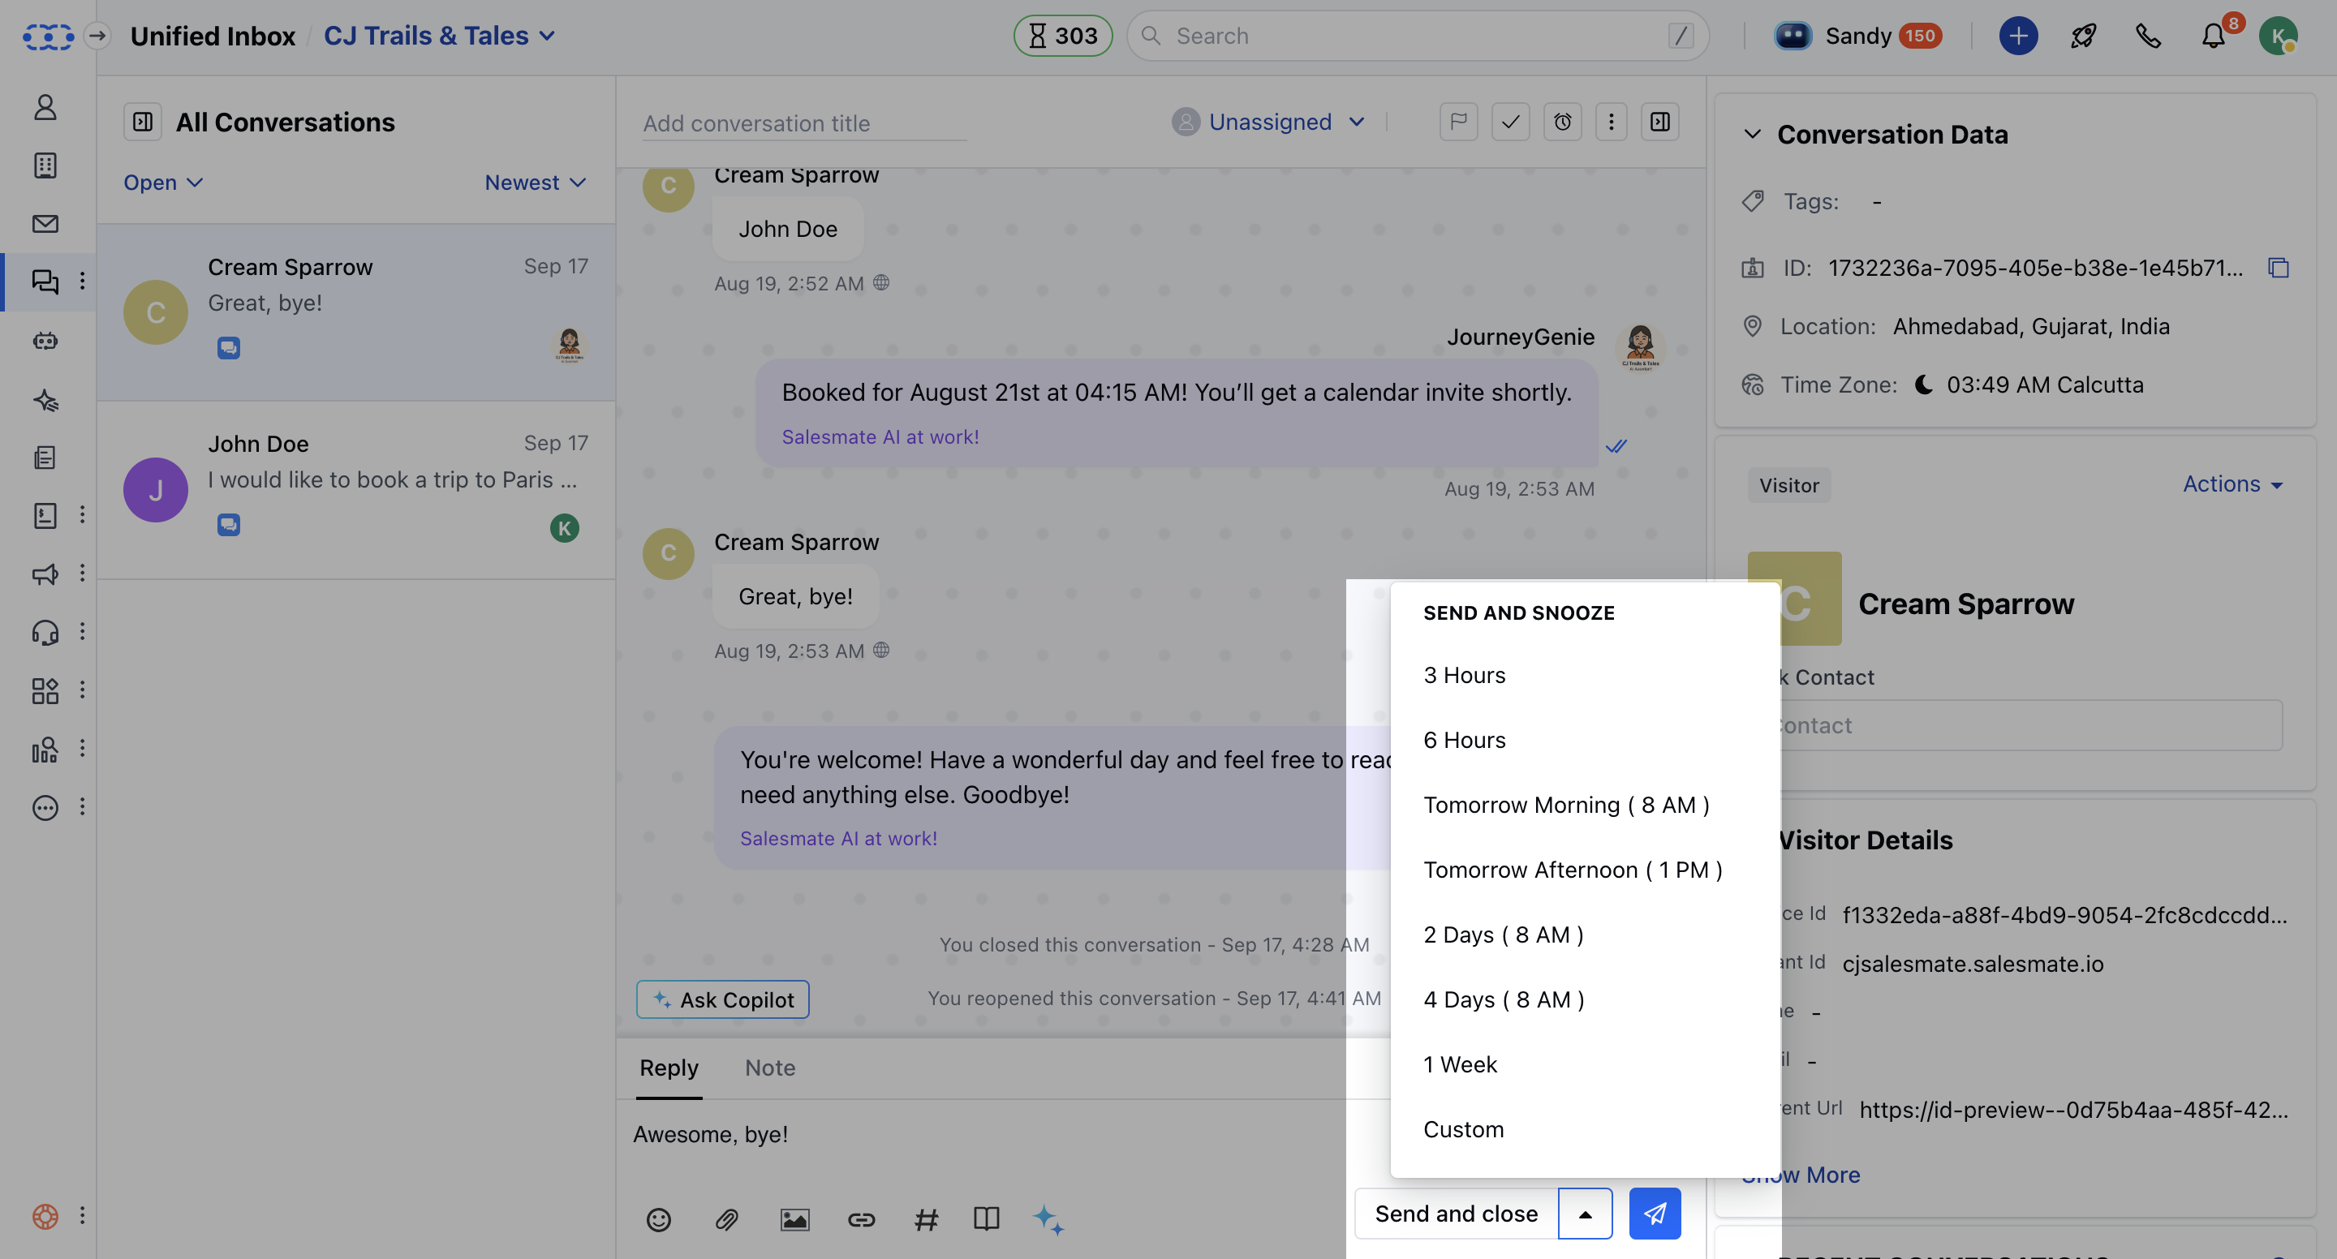Open the Email envelope sidebar icon
Screen dimensions: 2337x1259
(45, 224)
